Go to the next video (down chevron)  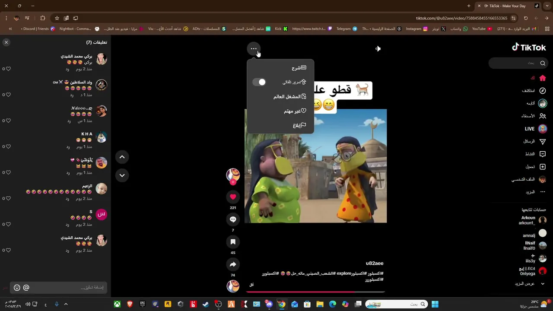122,175
